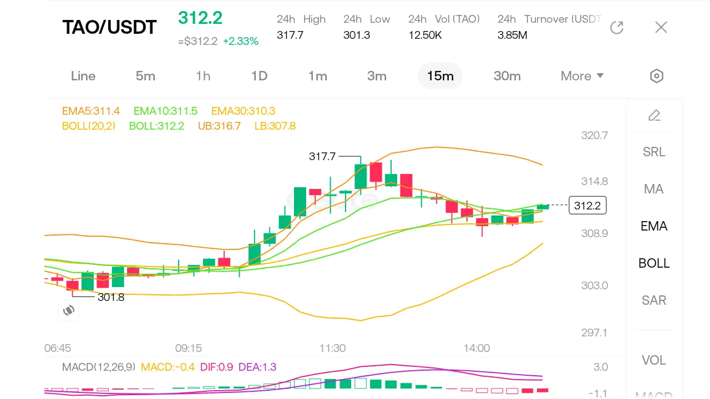
Task: Click the current price tag 312.2 on axis
Action: [587, 206]
